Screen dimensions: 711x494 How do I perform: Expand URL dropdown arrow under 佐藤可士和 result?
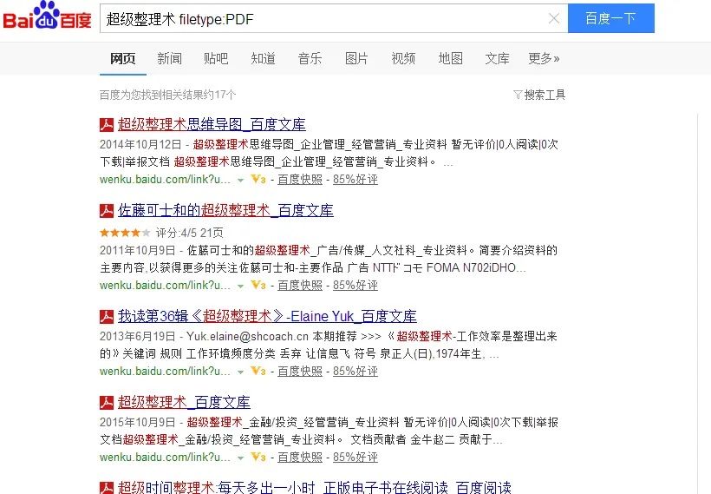click(x=240, y=286)
